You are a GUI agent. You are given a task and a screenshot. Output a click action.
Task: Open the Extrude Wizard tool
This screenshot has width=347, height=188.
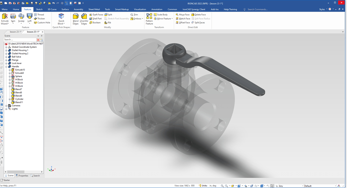click(x=5, y=18)
